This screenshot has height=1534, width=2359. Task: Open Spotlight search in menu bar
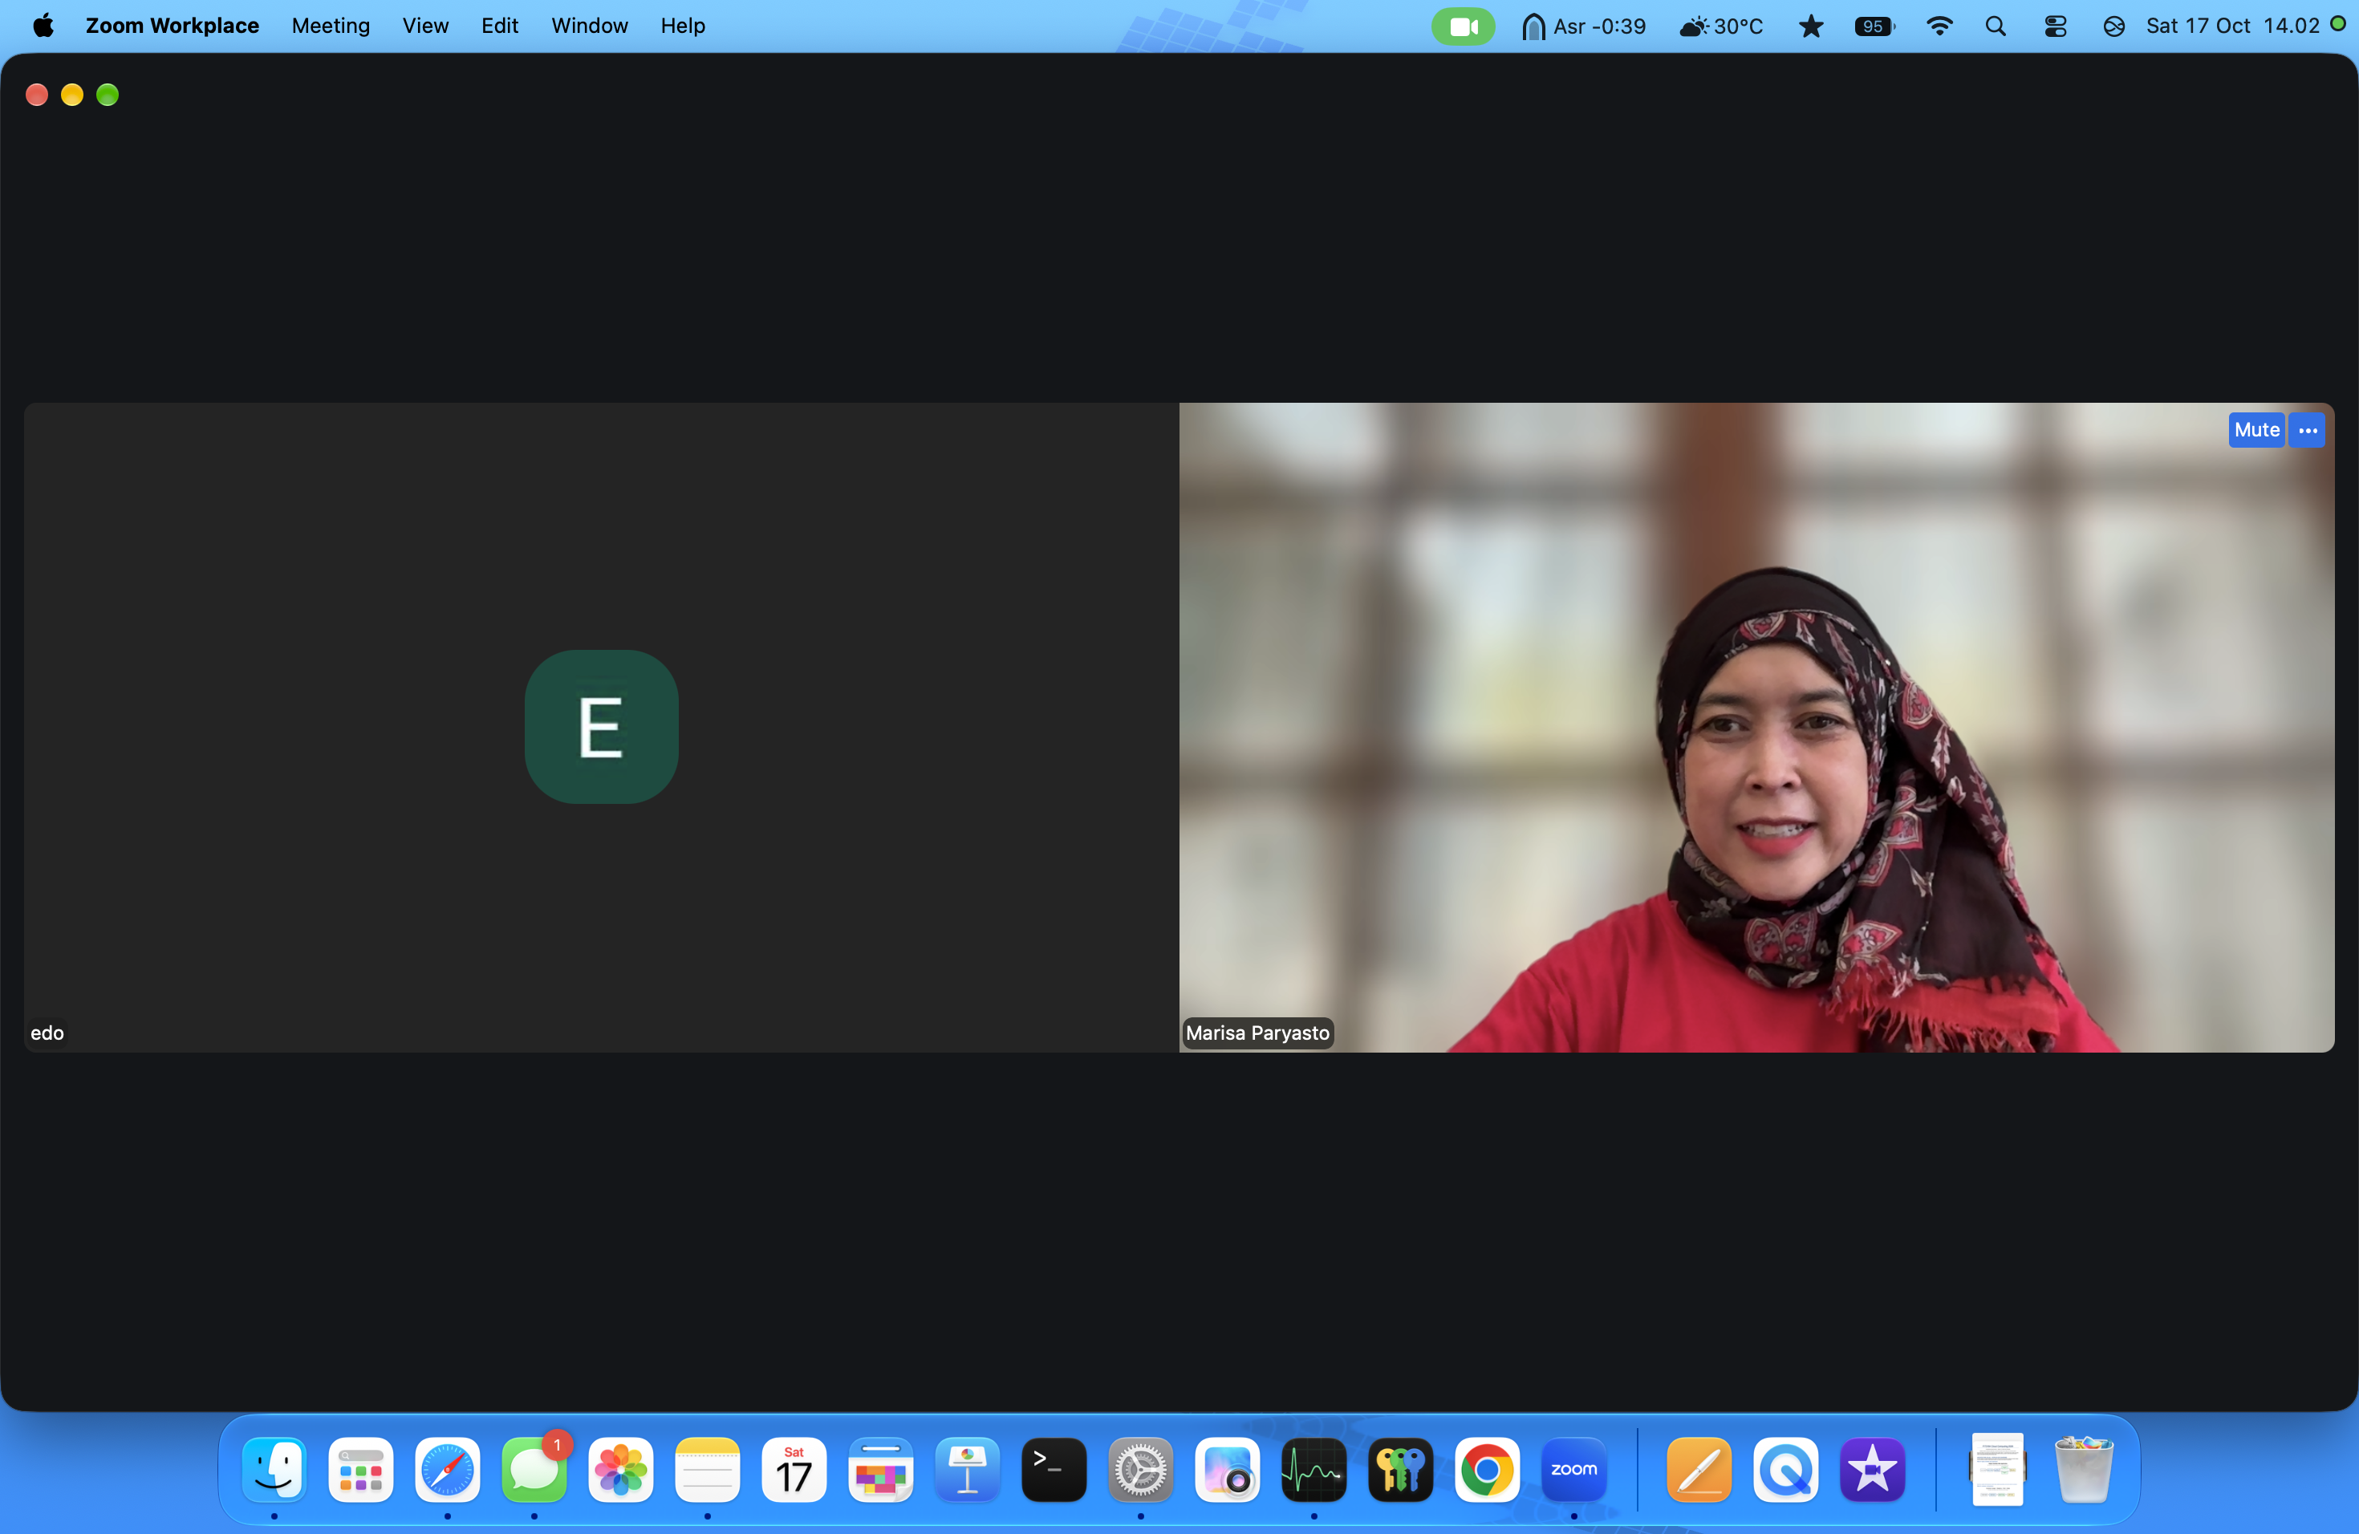[x=1996, y=26]
